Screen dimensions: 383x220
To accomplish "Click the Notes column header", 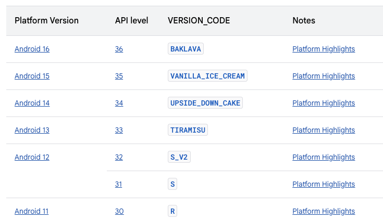I will (304, 20).
